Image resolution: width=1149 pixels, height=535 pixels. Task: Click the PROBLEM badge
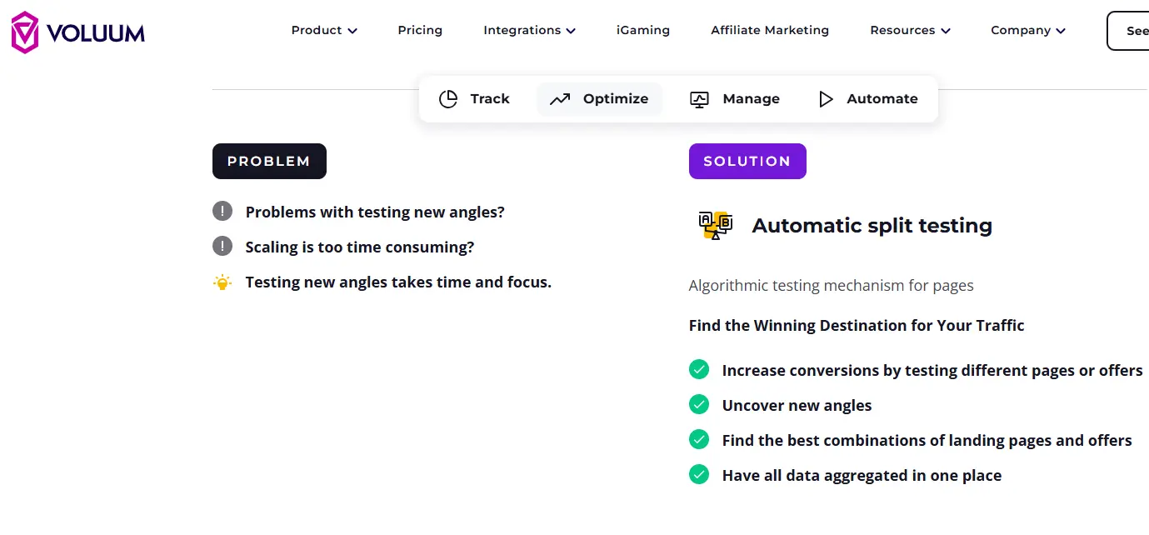(x=269, y=162)
